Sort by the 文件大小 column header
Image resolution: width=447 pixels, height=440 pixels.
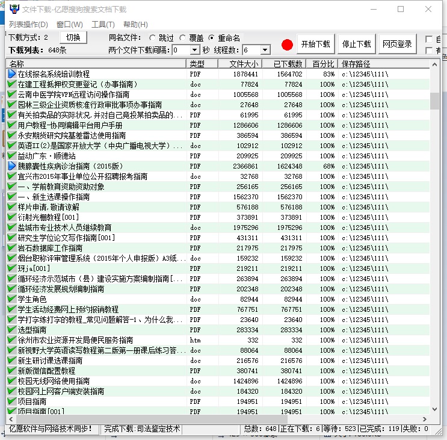240,64
